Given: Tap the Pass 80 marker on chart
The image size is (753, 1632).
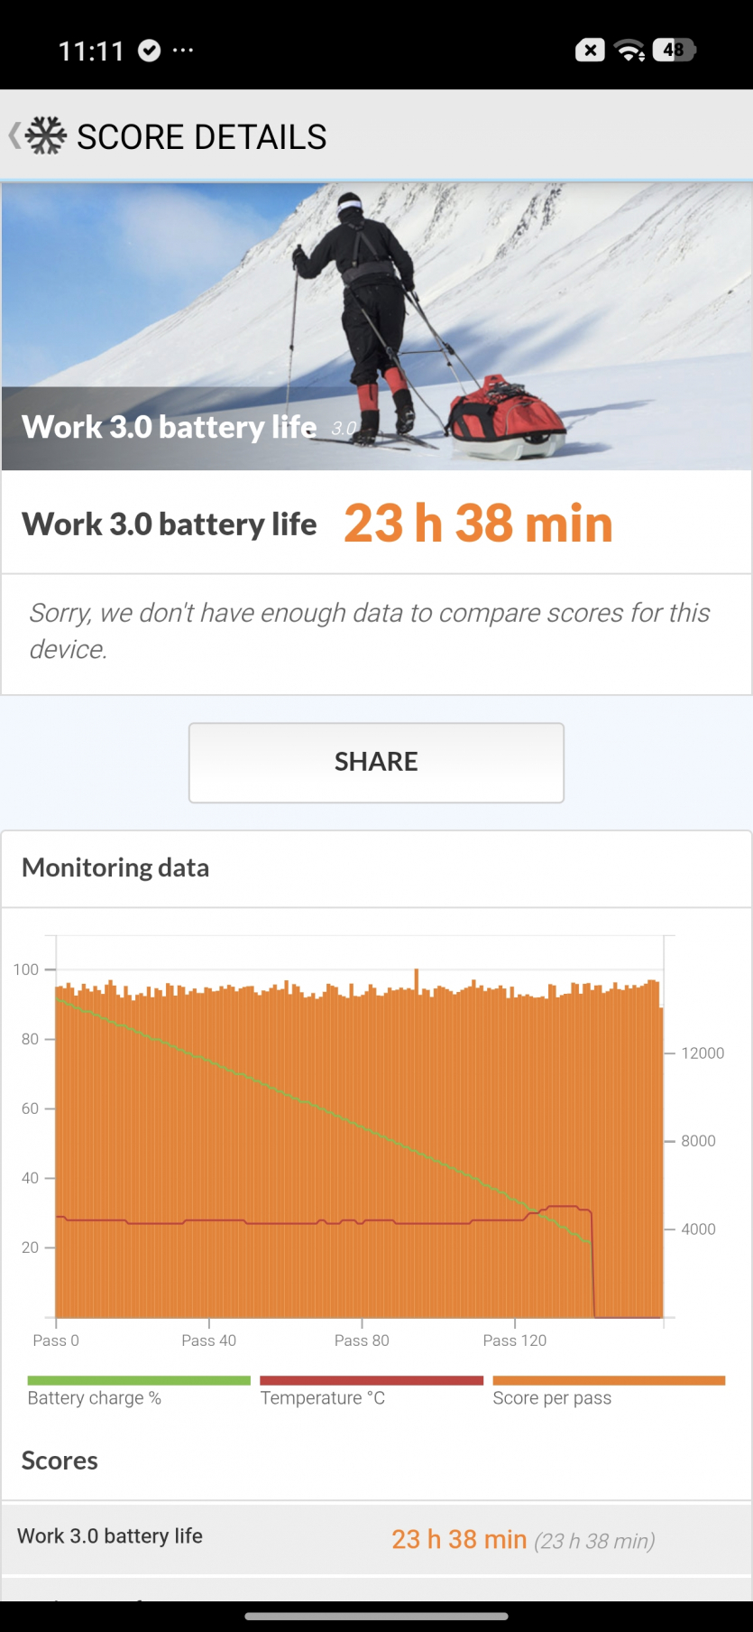Looking at the screenshot, I should point(362,1340).
